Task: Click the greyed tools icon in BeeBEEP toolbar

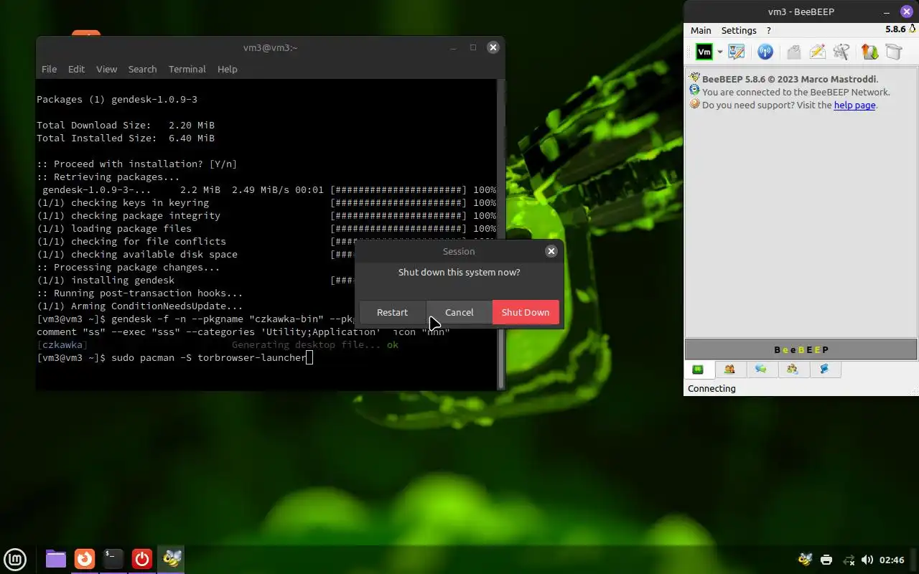Action: (x=841, y=52)
